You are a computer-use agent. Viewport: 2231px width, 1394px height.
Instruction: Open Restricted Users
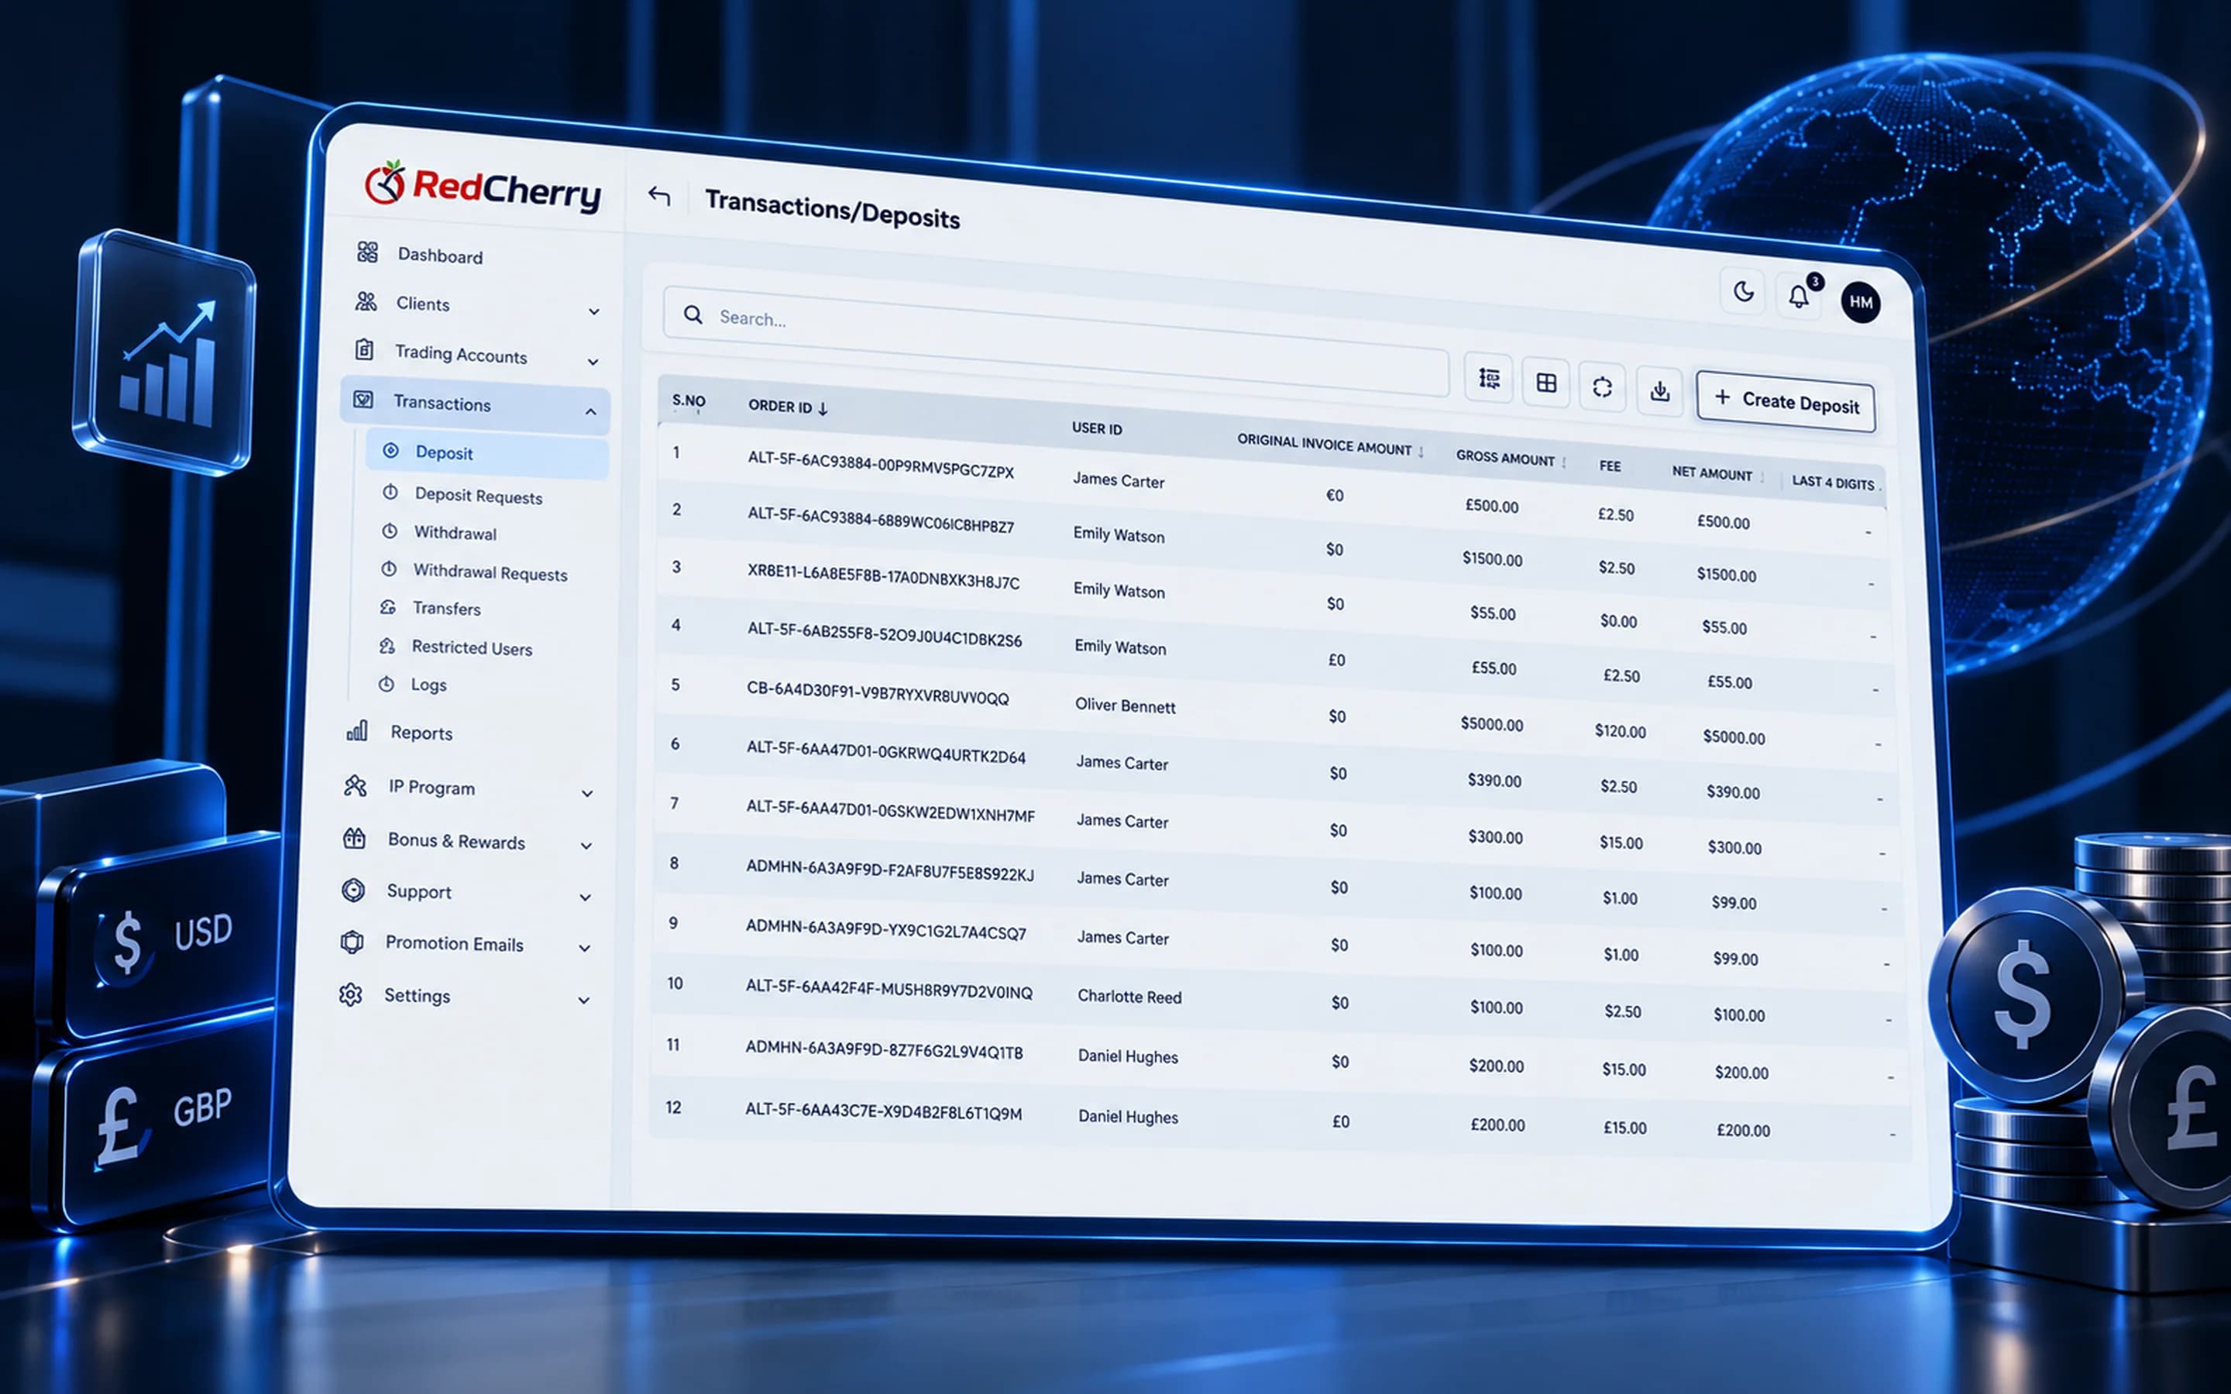(x=472, y=648)
